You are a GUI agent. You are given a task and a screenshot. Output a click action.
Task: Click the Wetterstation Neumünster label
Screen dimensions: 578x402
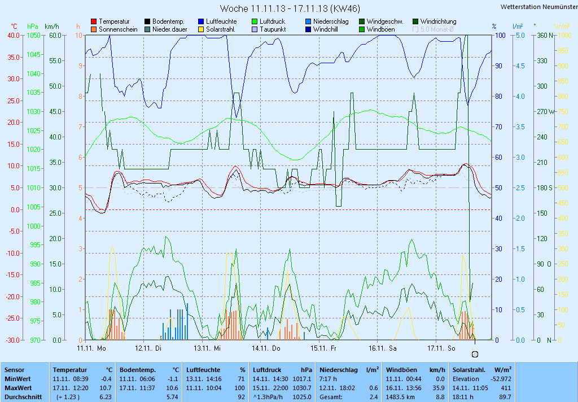click(x=538, y=7)
